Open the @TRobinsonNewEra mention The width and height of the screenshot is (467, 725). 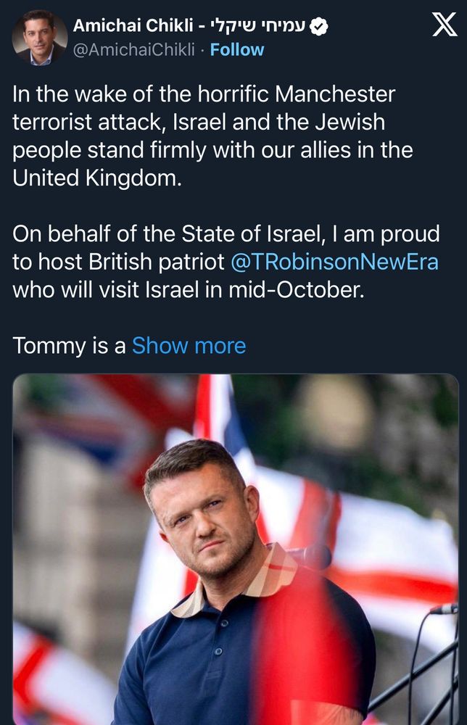point(334,262)
